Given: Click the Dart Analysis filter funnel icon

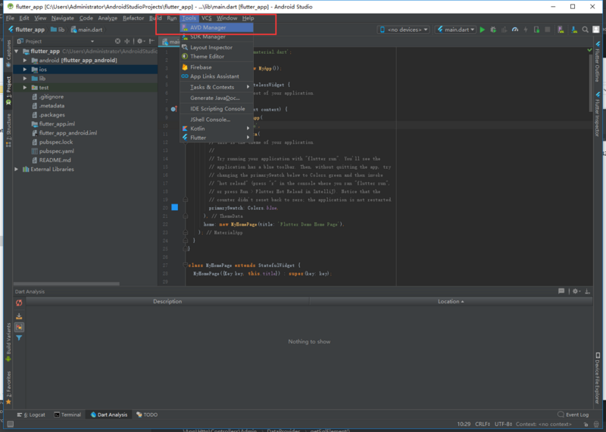Looking at the screenshot, I should 19,337.
